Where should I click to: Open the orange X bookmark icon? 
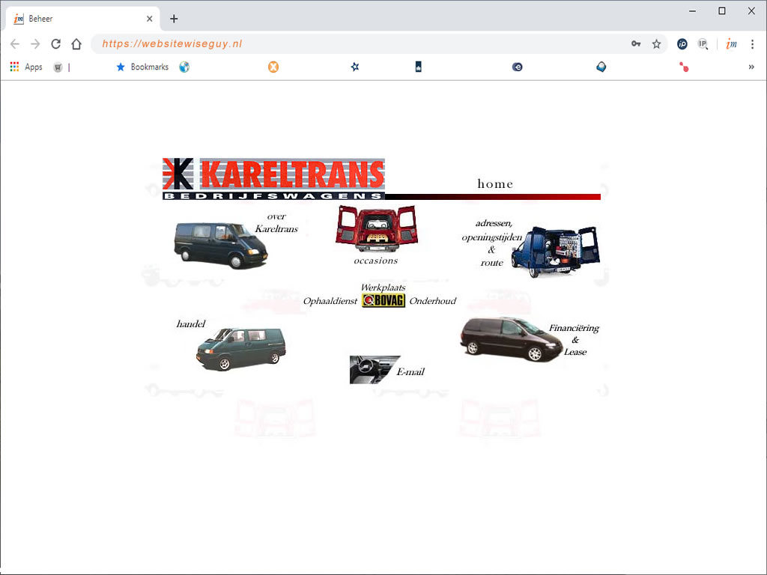(x=273, y=67)
